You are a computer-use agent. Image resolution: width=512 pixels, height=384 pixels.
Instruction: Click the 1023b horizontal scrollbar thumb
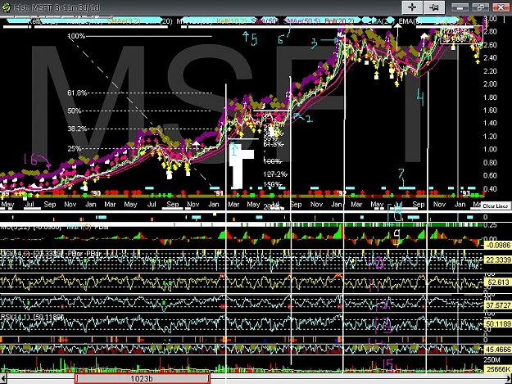(142, 378)
